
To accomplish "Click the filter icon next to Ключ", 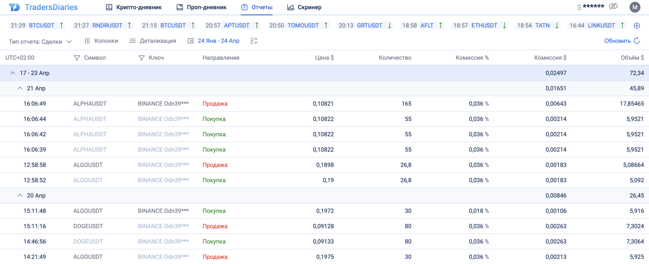I will 141,58.
